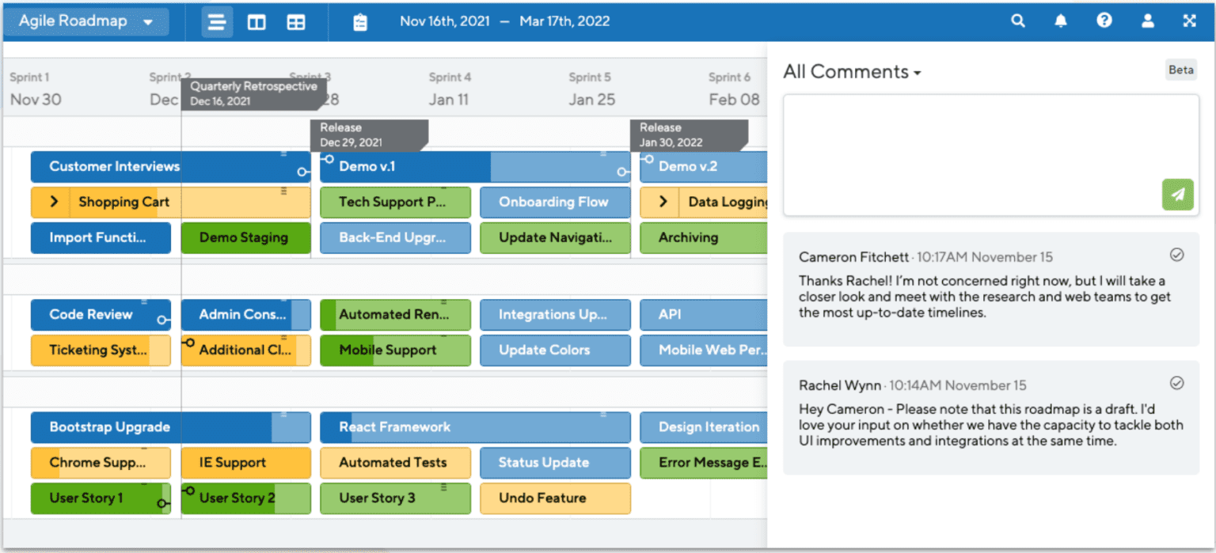The image size is (1216, 553).
Task: Open notifications via the bell icon
Action: pos(1061,21)
